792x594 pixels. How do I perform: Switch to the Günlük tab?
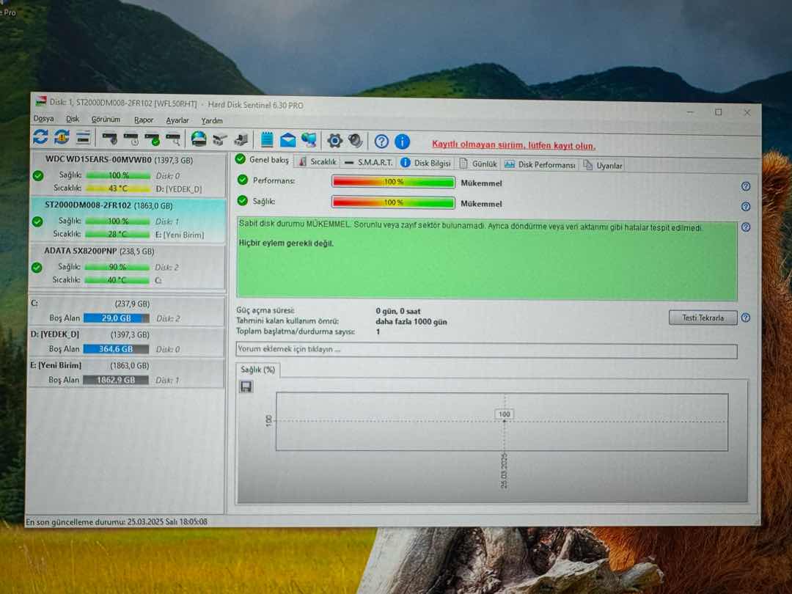click(478, 164)
